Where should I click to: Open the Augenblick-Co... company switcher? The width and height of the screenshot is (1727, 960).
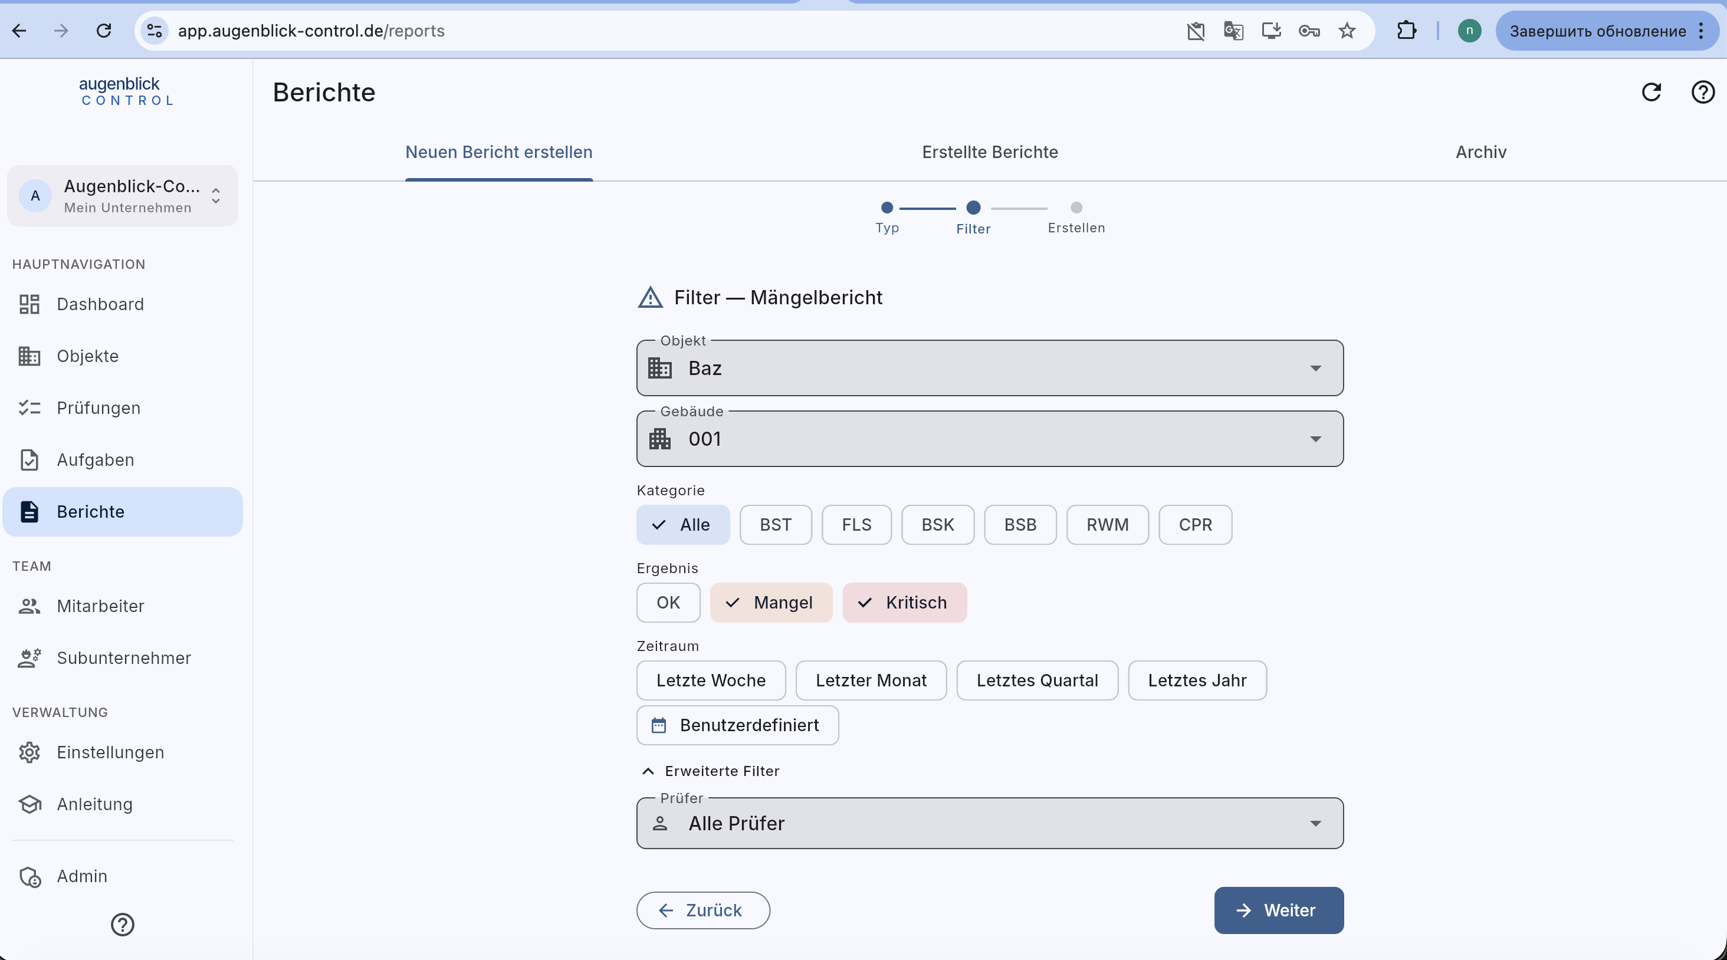pyautogui.click(x=123, y=196)
